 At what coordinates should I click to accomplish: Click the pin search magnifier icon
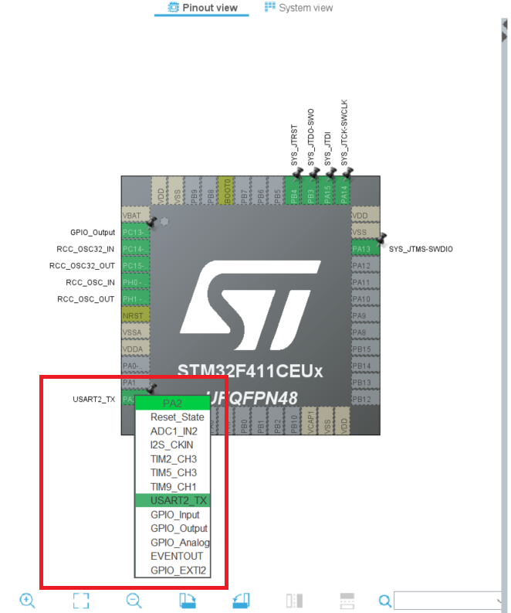pos(385,601)
